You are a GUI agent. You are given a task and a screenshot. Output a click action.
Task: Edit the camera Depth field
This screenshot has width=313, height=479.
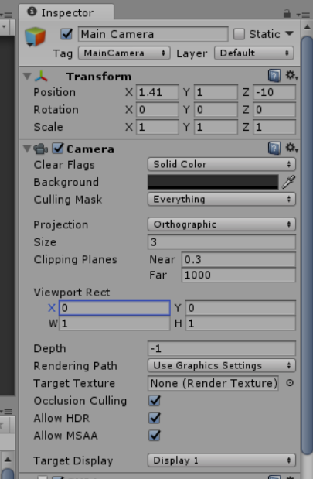click(x=222, y=348)
